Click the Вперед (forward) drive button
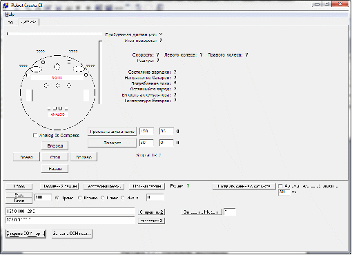 55,145
